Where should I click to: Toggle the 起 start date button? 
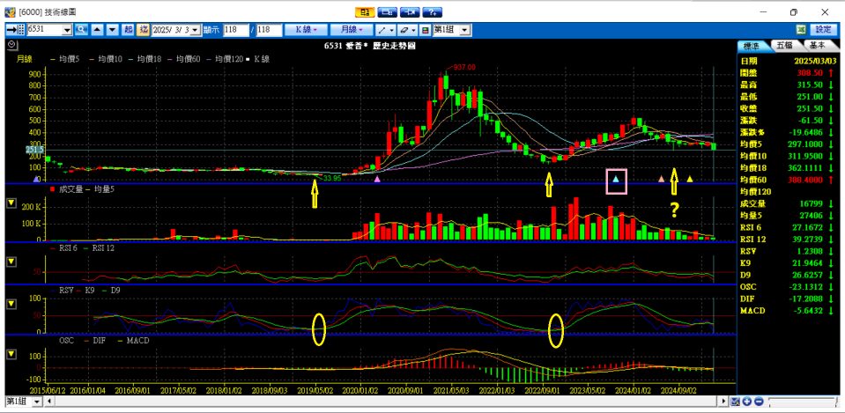[x=129, y=29]
